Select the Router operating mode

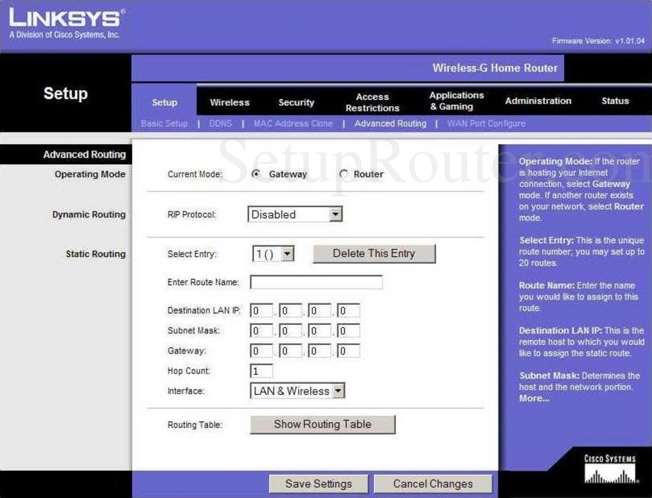(x=343, y=174)
